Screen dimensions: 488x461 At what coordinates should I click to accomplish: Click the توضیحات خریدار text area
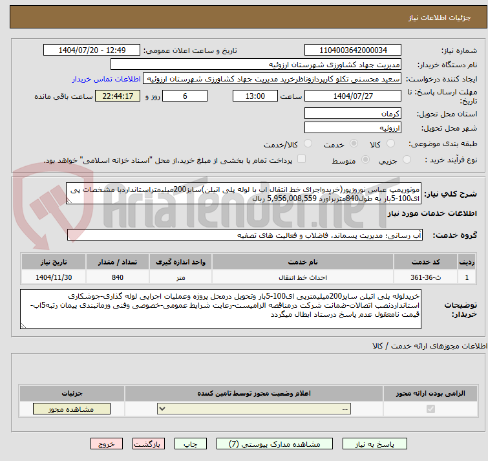[220, 309]
